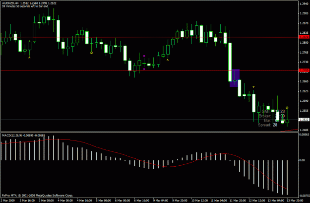Click the '3 Mar 08:00' time label

[46, 201]
